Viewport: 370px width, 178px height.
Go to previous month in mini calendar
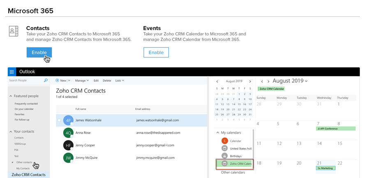pyautogui.click(x=217, y=81)
